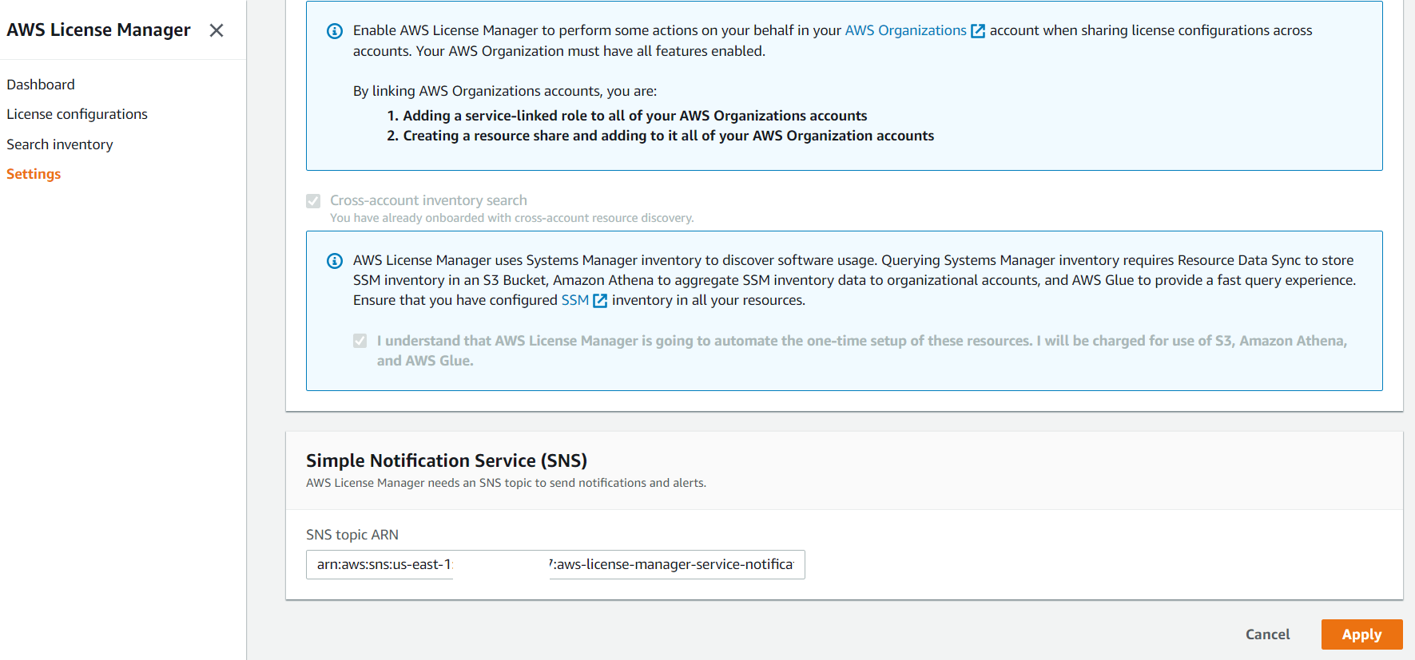This screenshot has width=1415, height=660.
Task: Click the AWS License Manager panel title
Action: [99, 30]
